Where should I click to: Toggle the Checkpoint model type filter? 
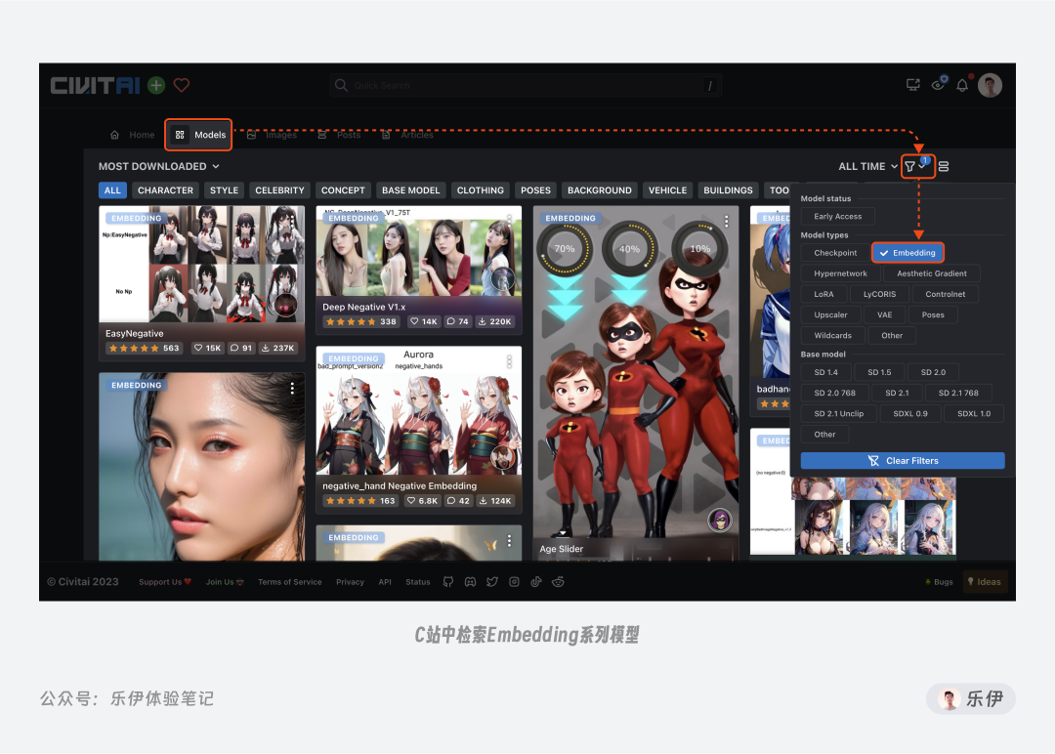click(x=835, y=253)
